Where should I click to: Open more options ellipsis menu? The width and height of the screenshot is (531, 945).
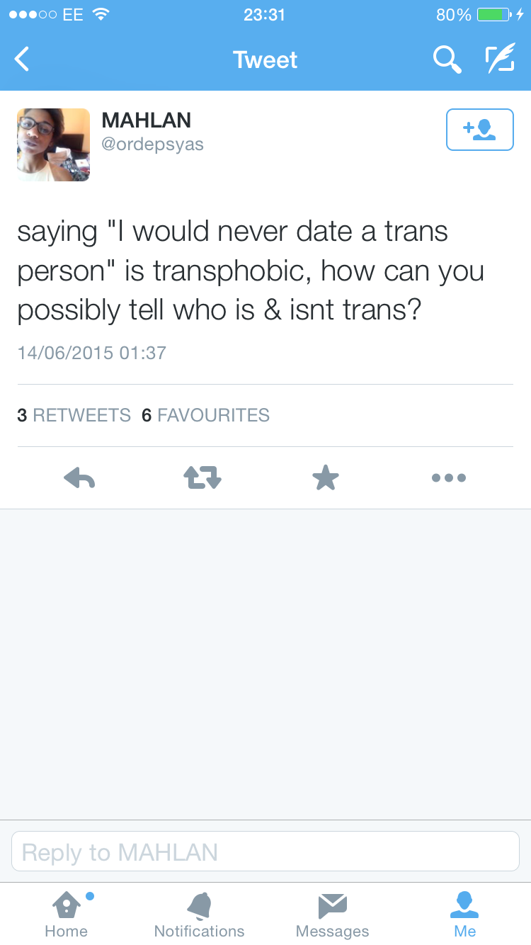point(449,478)
